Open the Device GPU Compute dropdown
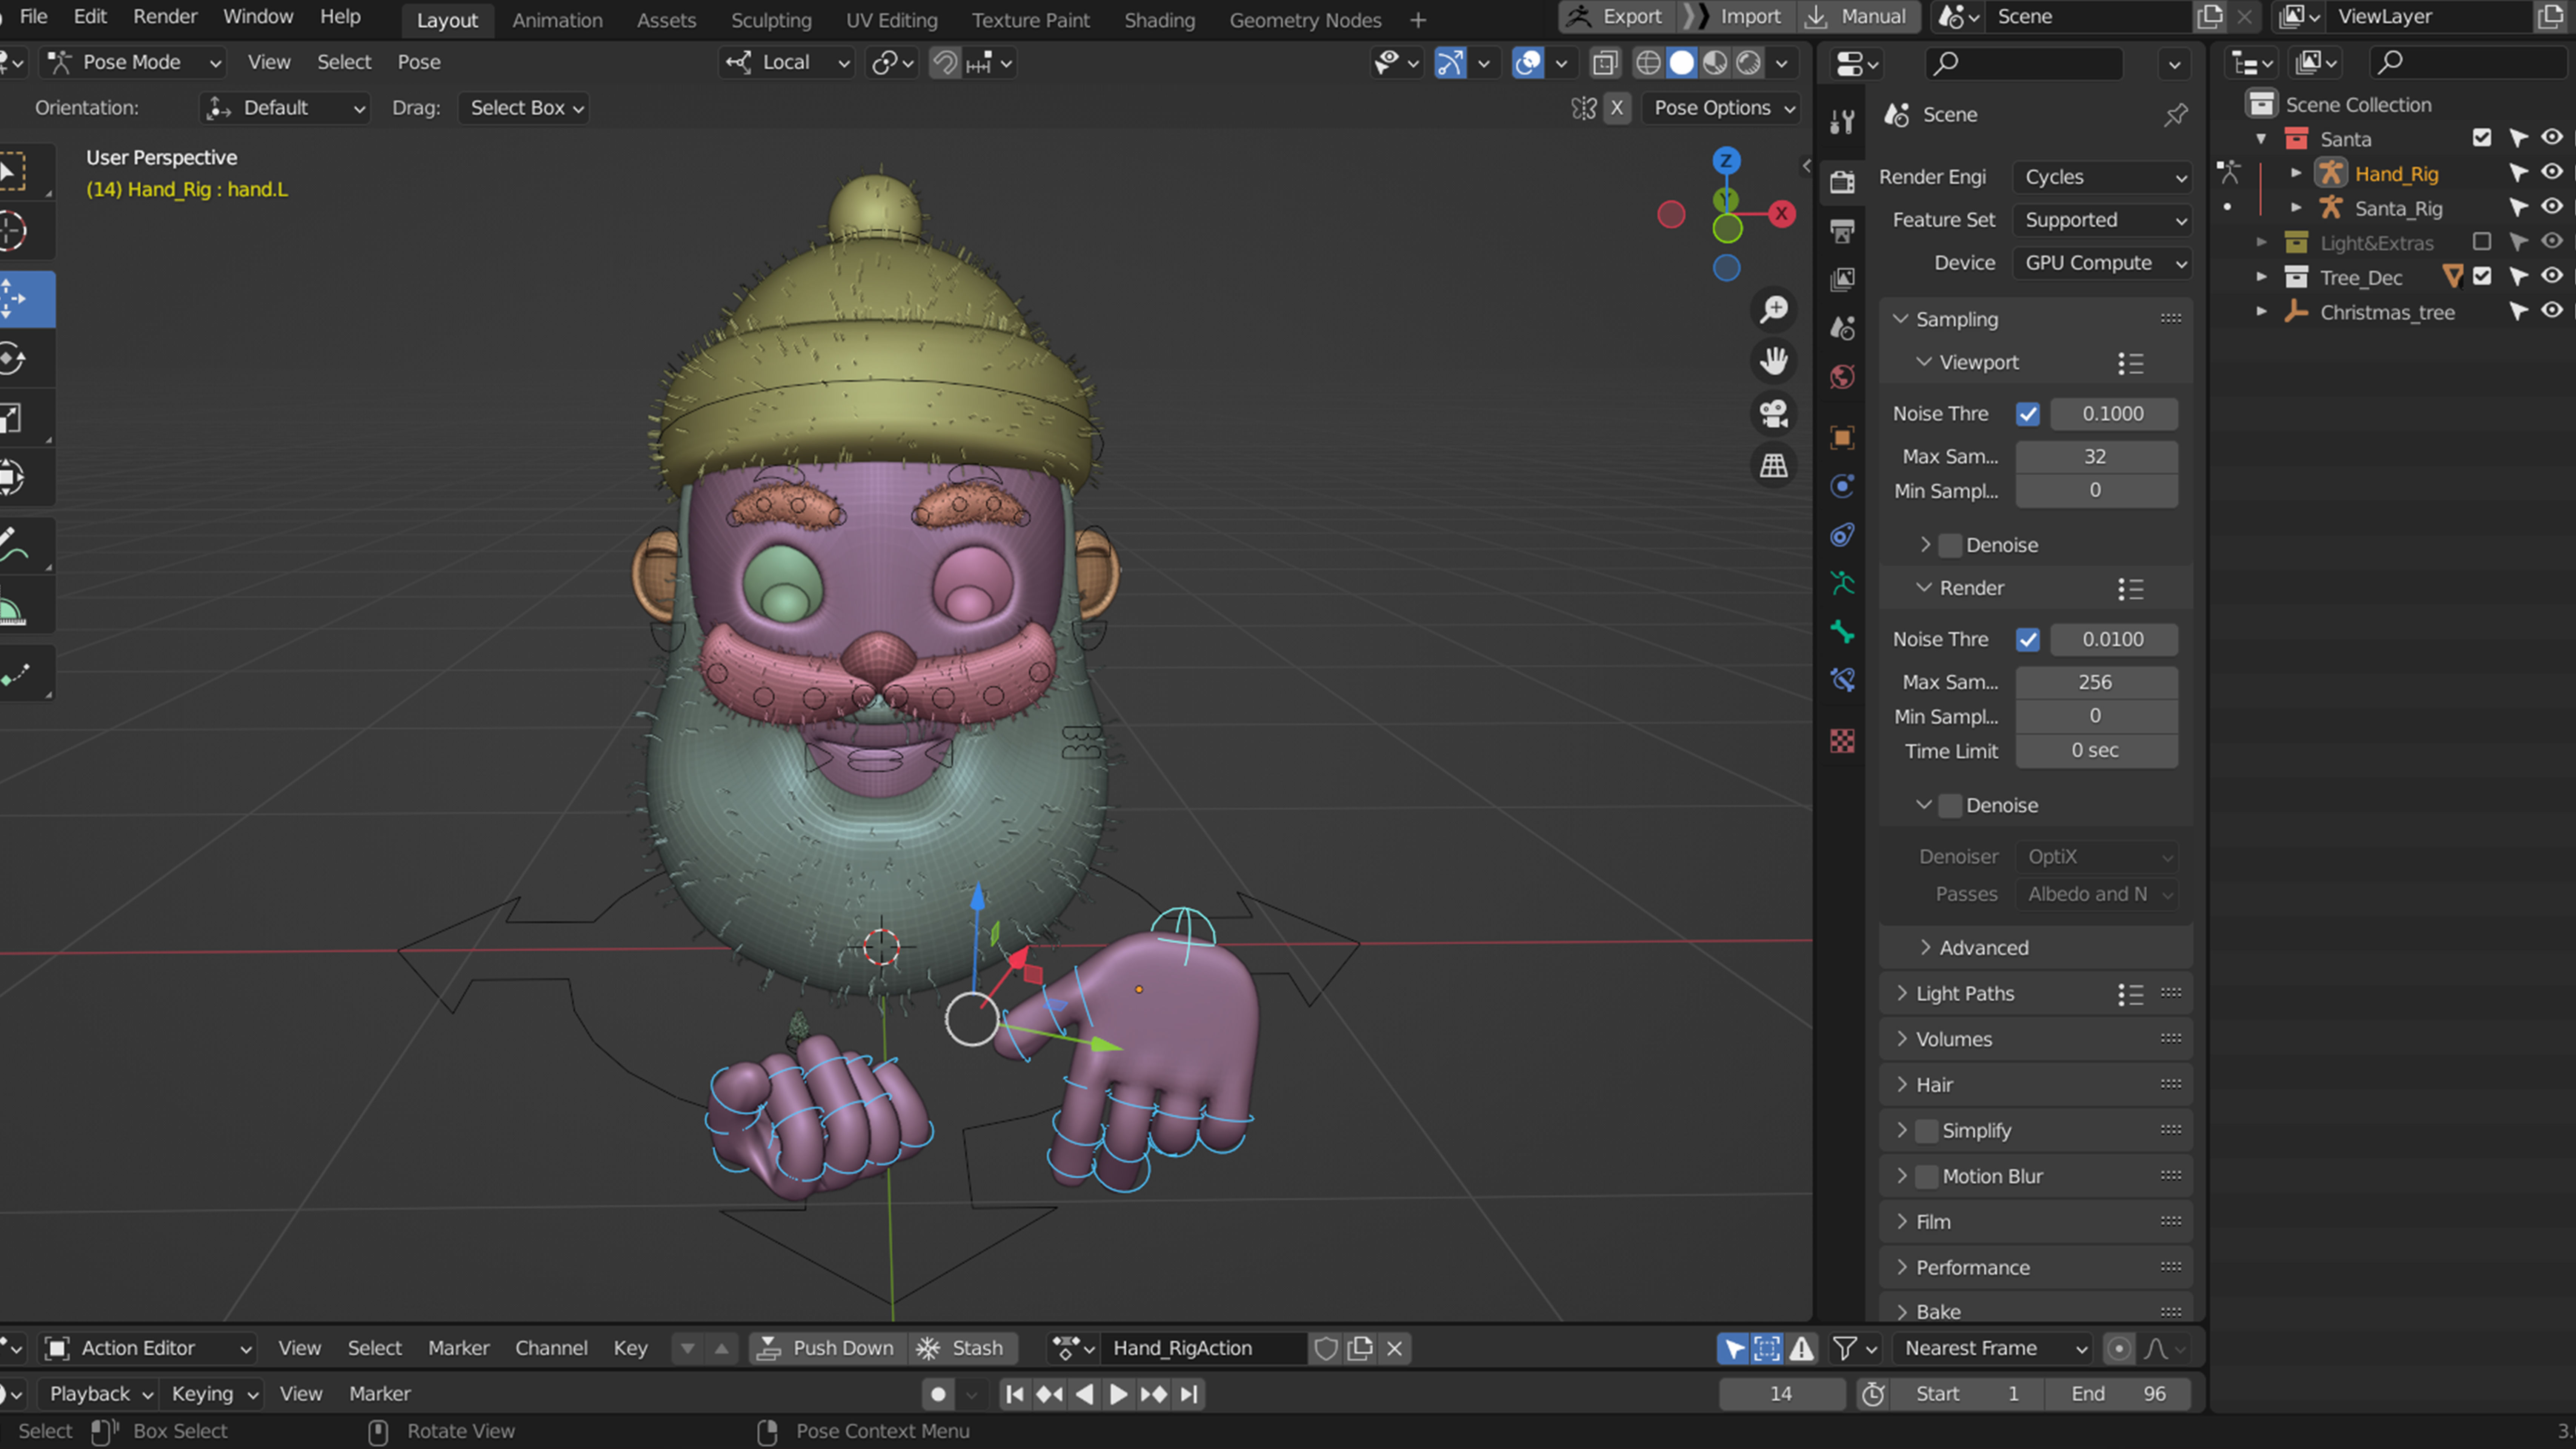Image resolution: width=2576 pixels, height=1449 pixels. [x=2102, y=263]
